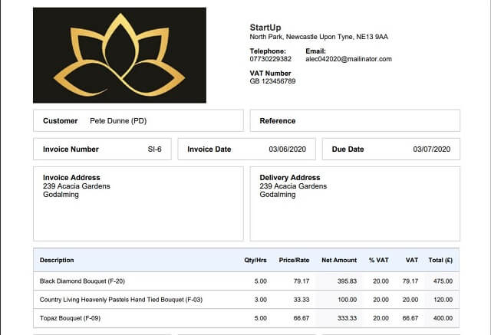Click the Description column header
This screenshot has width=491, height=335.
57,260
